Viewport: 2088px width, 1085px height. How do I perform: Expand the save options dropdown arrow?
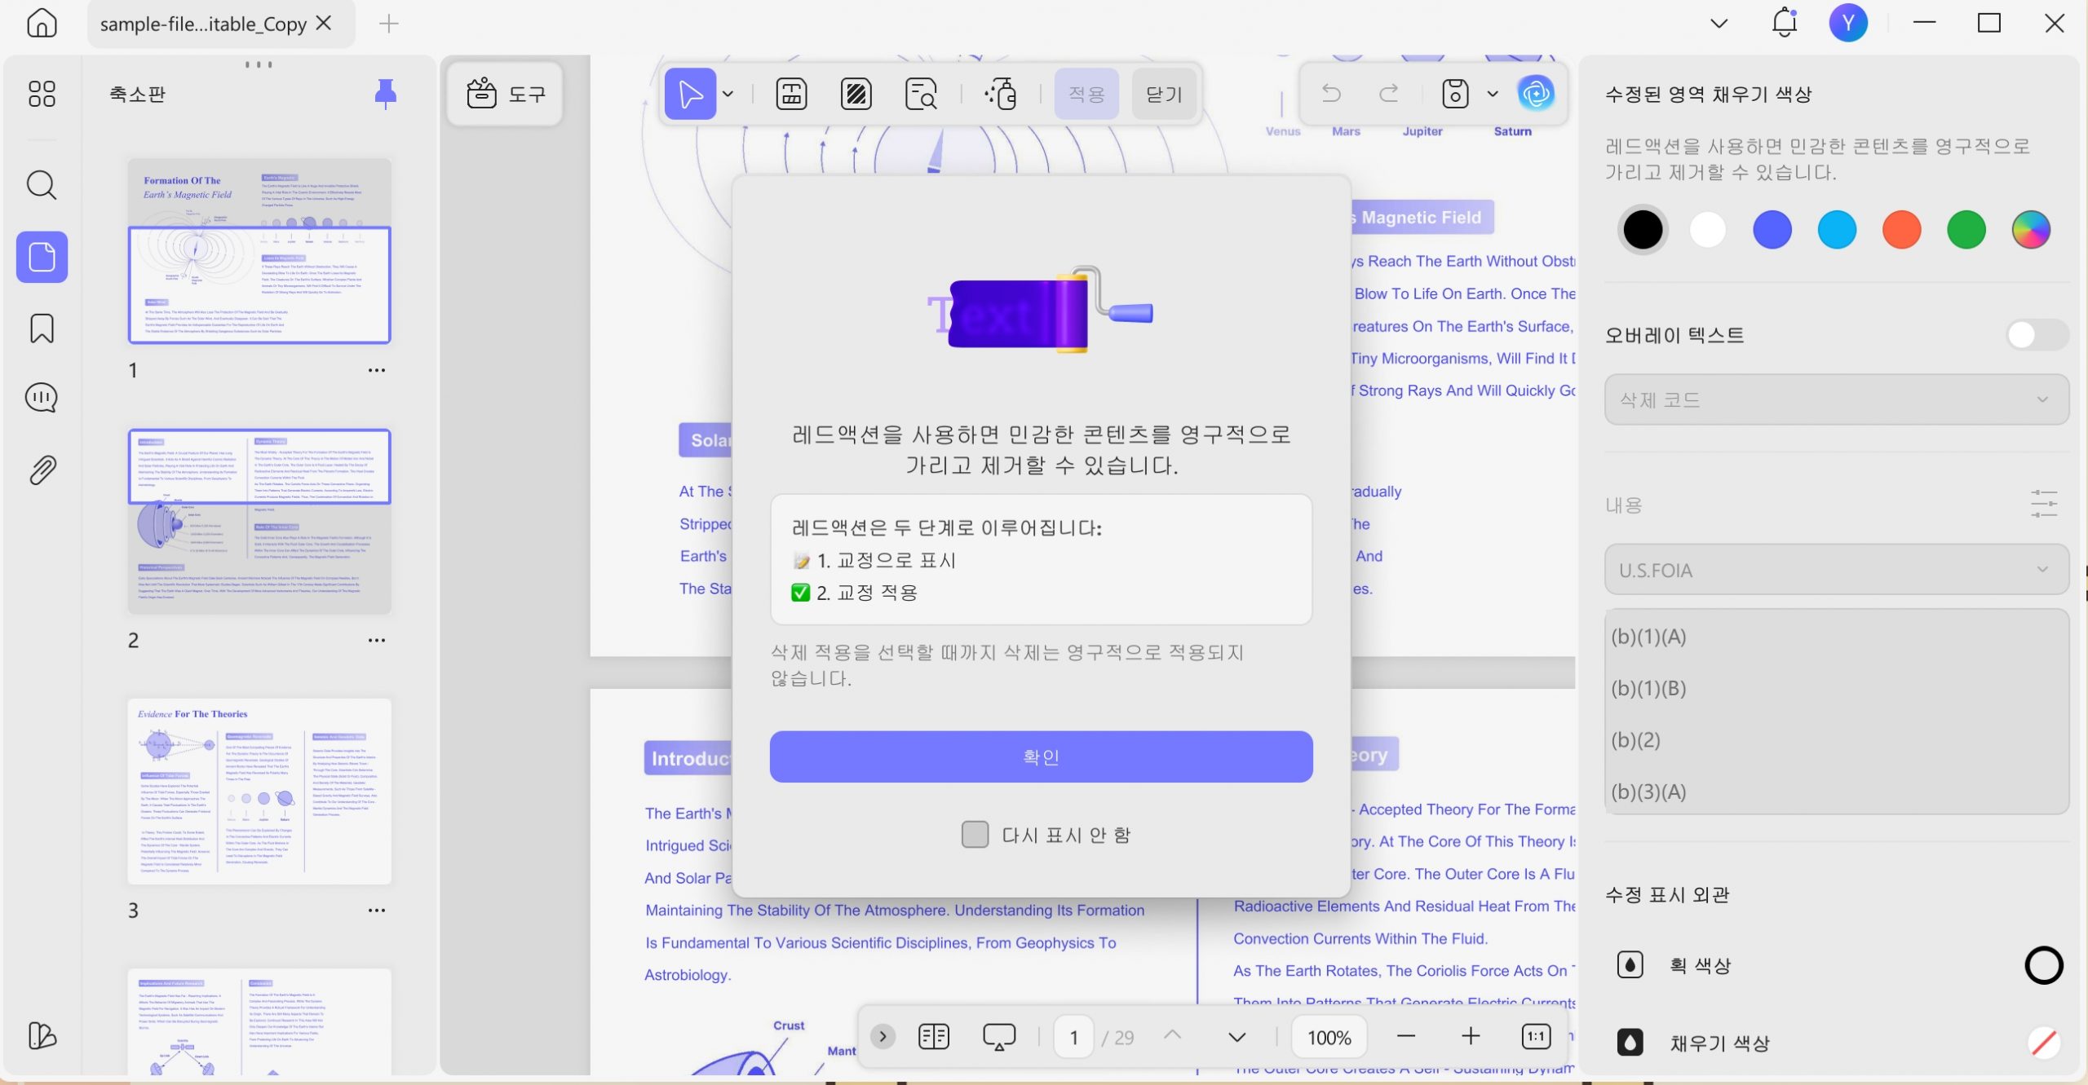[1493, 94]
